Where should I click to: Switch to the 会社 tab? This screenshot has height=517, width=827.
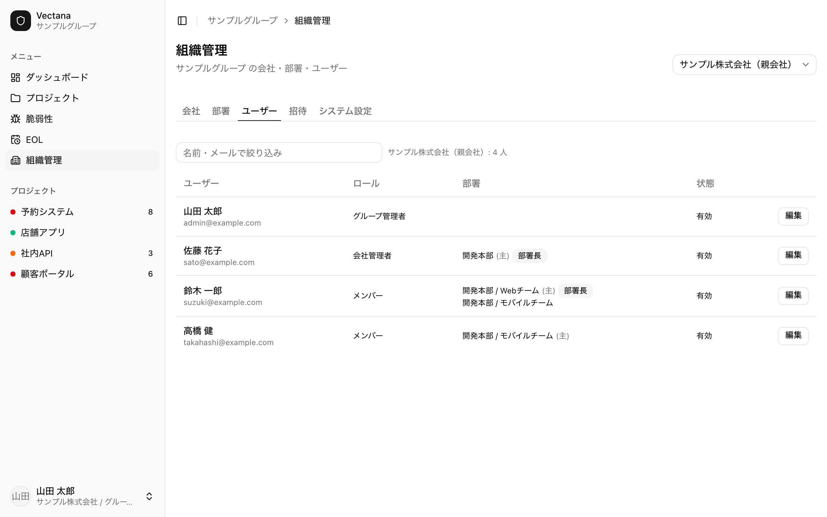point(191,111)
